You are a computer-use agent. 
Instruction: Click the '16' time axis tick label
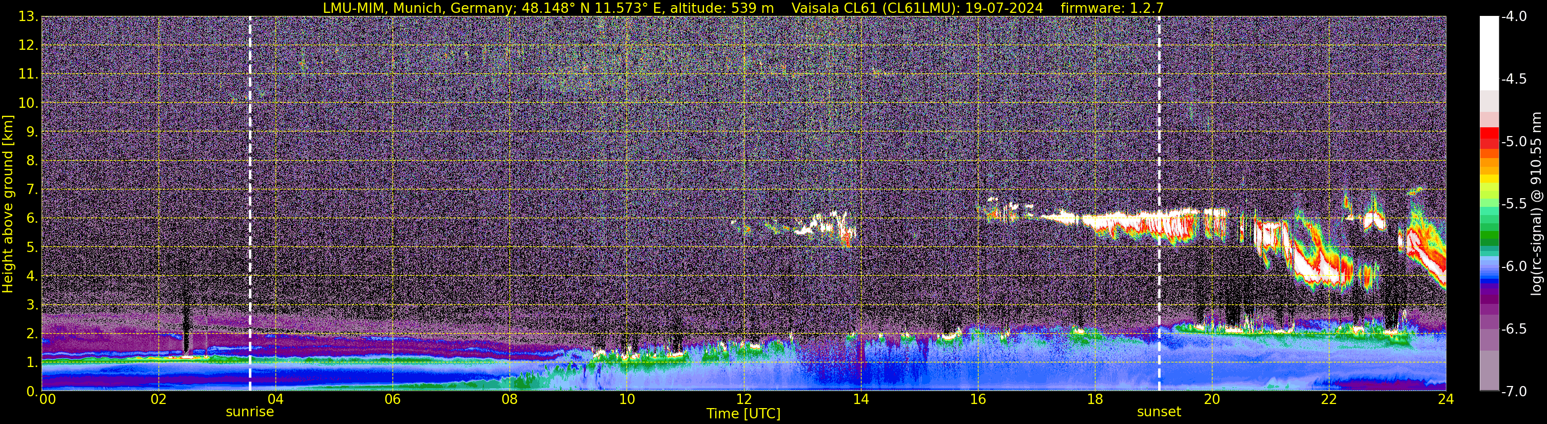tap(977, 399)
